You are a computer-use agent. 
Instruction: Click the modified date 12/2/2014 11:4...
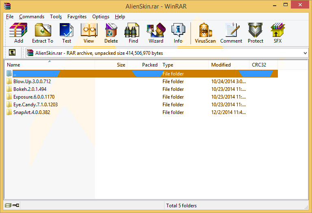228,112
